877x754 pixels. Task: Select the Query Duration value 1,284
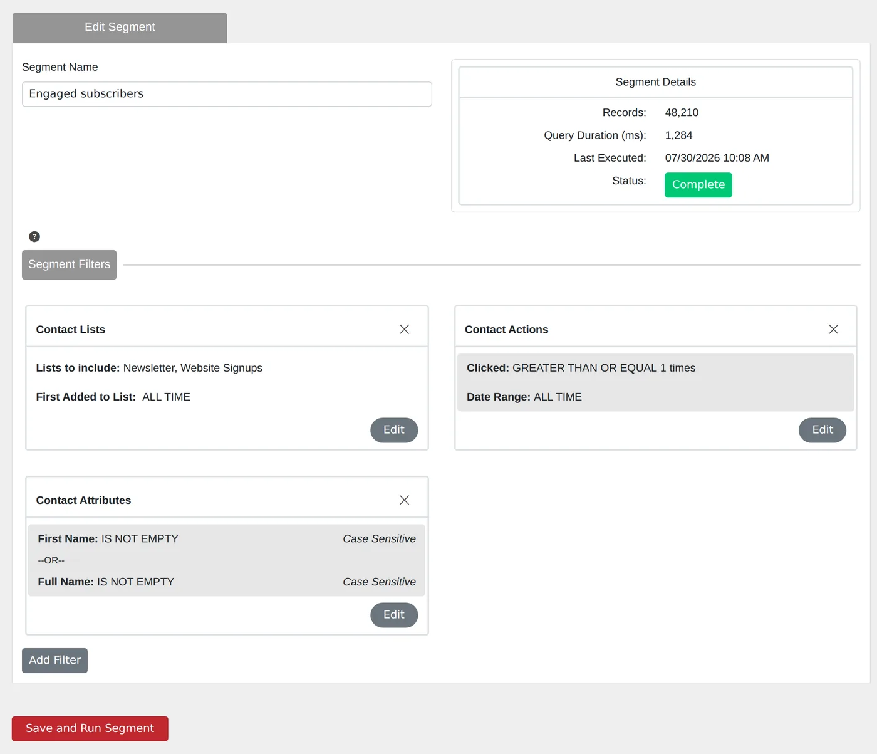(x=678, y=135)
